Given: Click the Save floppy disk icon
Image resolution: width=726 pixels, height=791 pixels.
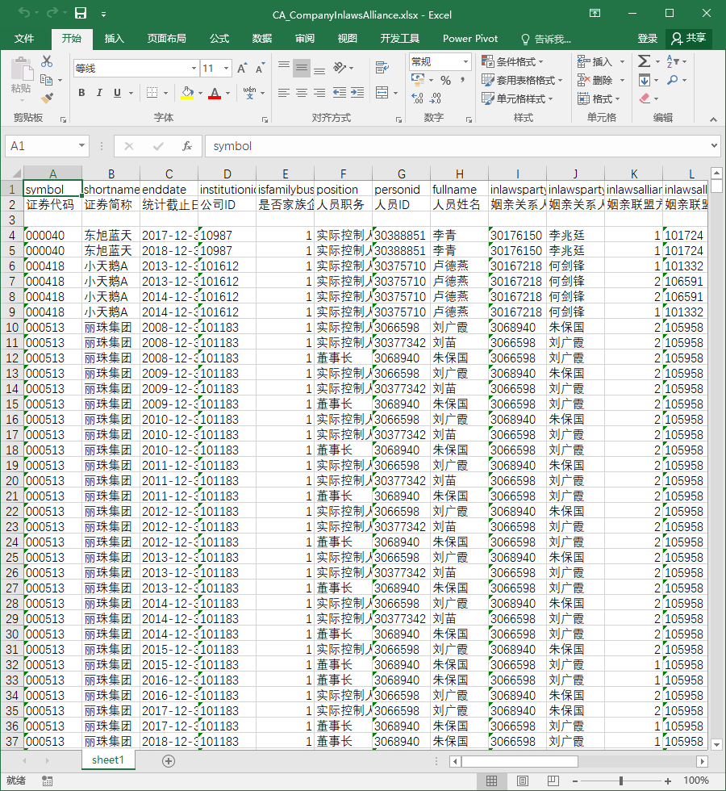Looking at the screenshot, I should [81, 14].
